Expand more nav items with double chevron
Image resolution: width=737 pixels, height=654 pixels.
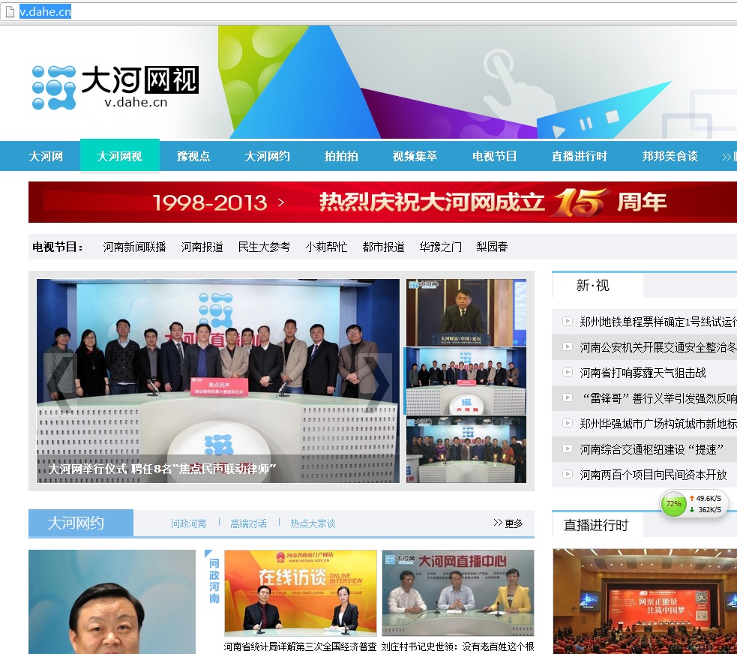728,157
